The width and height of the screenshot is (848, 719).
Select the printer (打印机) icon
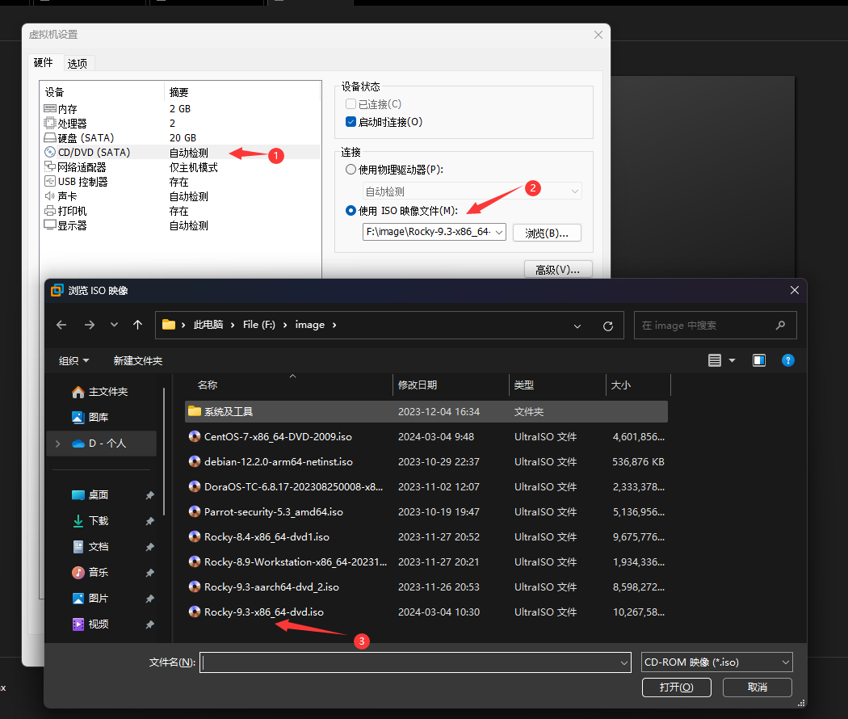pos(50,211)
